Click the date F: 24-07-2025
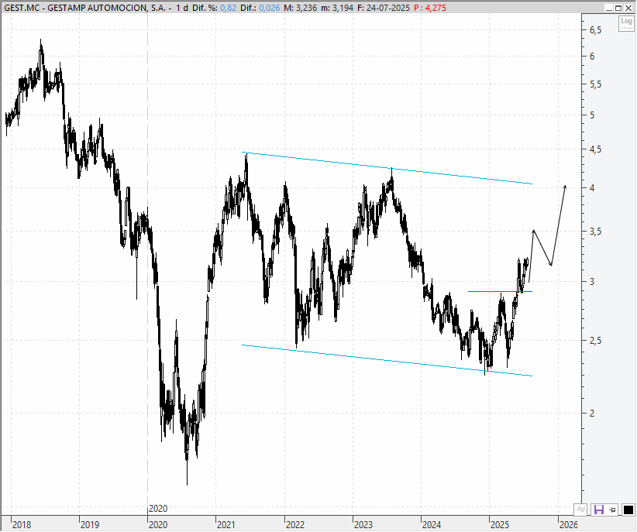637x532 pixels. [x=384, y=8]
